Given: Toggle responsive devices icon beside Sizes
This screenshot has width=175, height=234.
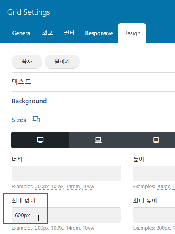Looking at the screenshot, I should pyautogui.click(x=36, y=120).
